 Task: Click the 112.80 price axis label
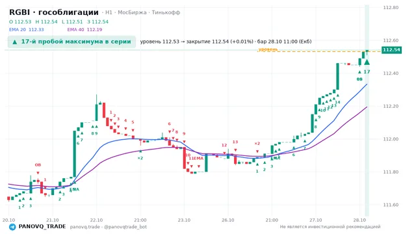[x=391, y=7]
